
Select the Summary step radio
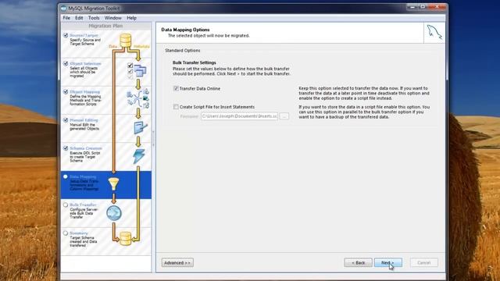[66, 233]
